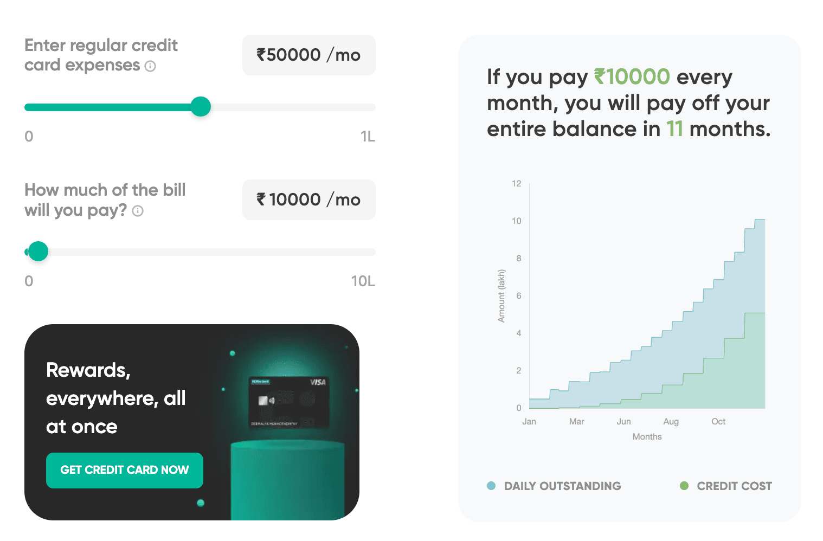This screenshot has height=541, width=823.
Task: Click the rupee symbol in expenses field
Action: pos(261,55)
